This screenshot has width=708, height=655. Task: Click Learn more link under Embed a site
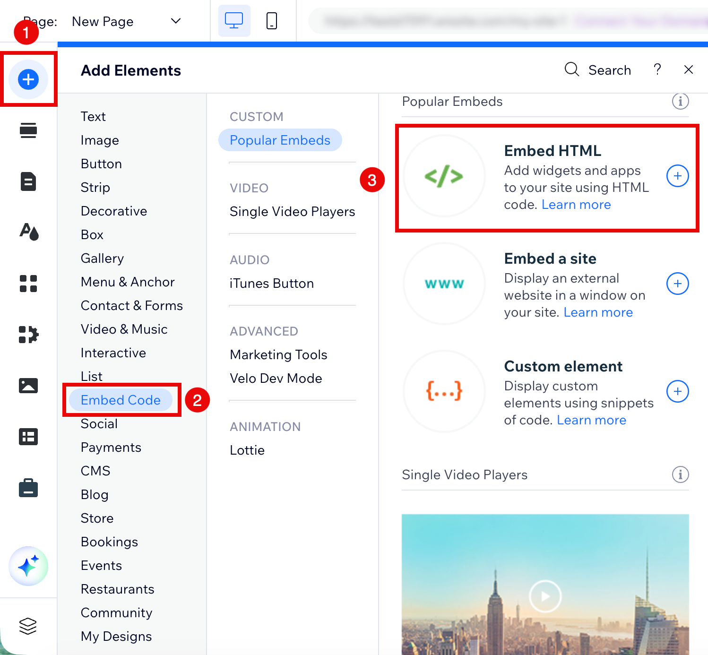pos(598,312)
